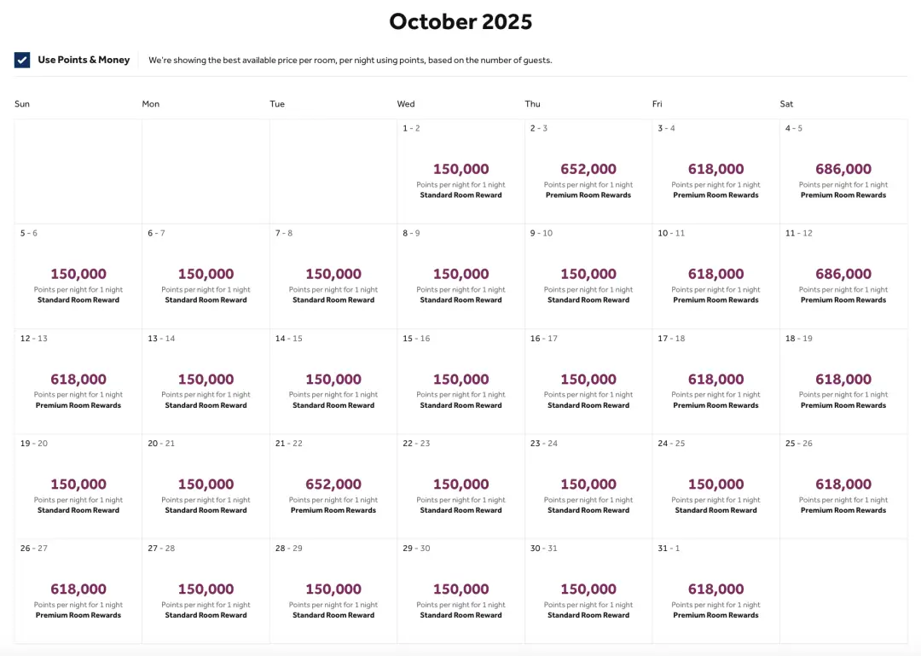Click the October 25 - 26 date cell

843,486
